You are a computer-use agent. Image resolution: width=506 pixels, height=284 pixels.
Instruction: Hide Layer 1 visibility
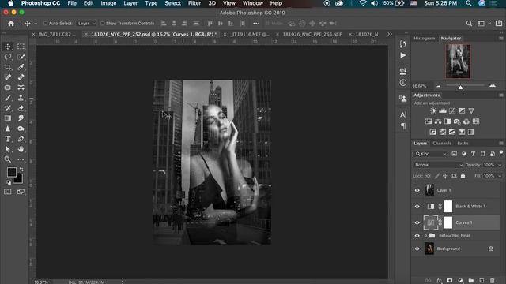click(x=417, y=190)
